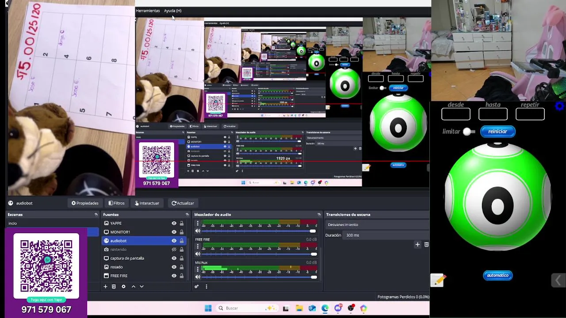Click the large reiniciar button under repetir

(497, 131)
